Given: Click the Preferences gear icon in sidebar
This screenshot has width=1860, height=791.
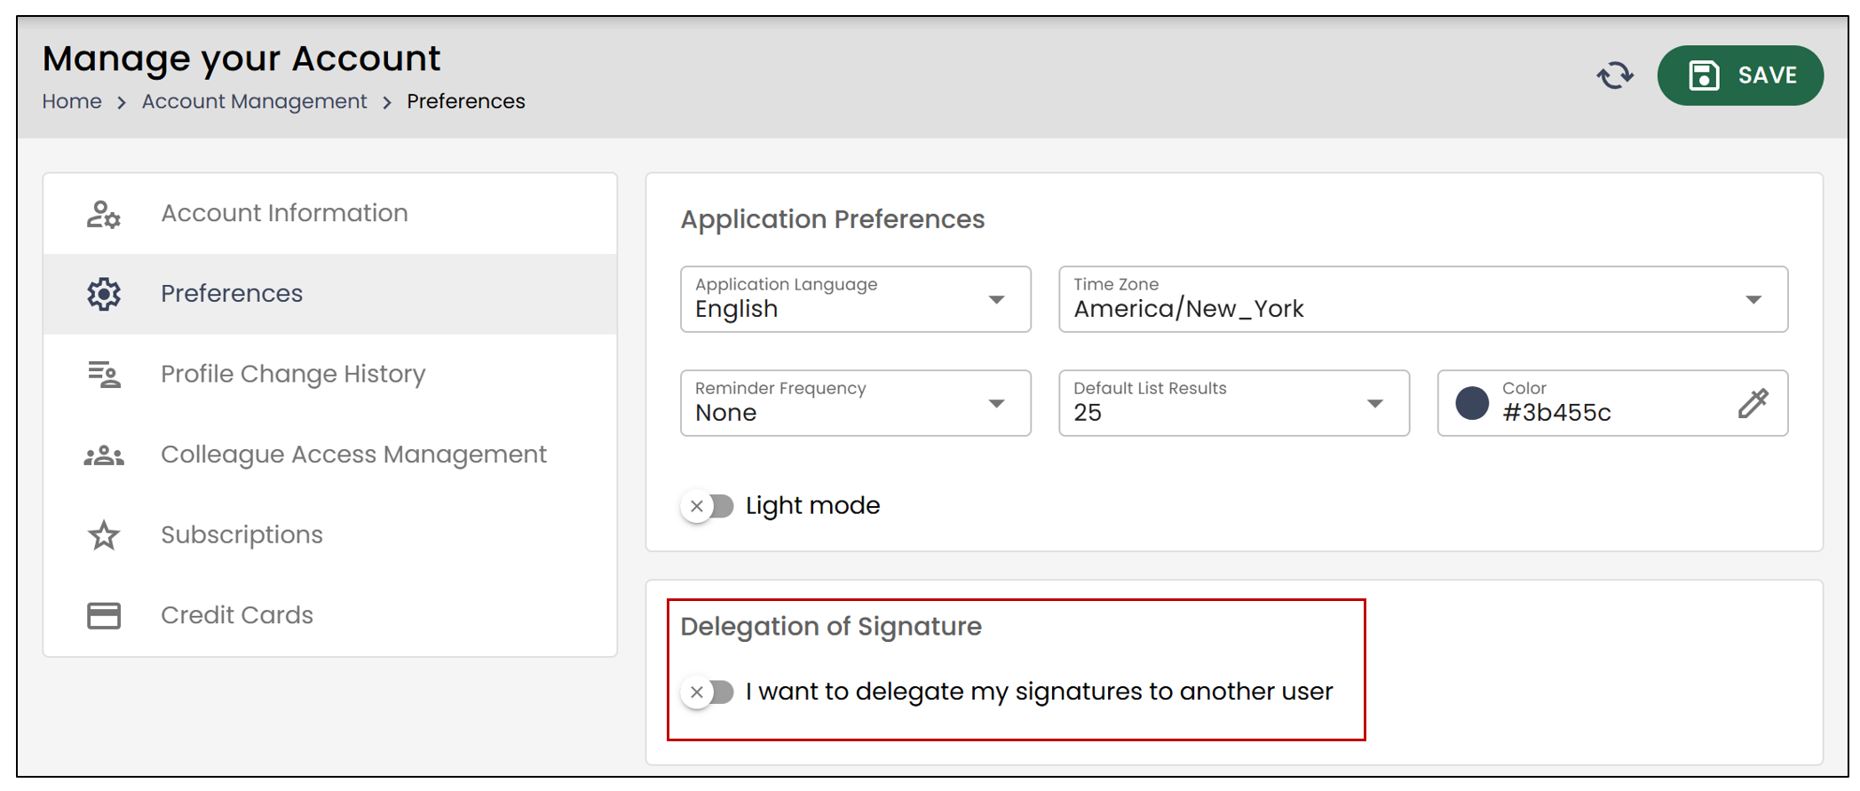Looking at the screenshot, I should coord(104,294).
